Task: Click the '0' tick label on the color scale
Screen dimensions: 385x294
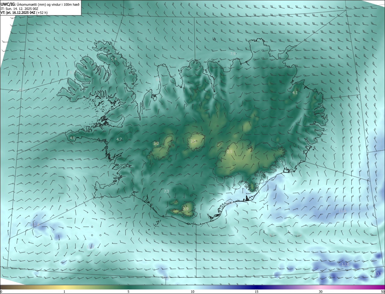Action: pyautogui.click(x=1, y=292)
